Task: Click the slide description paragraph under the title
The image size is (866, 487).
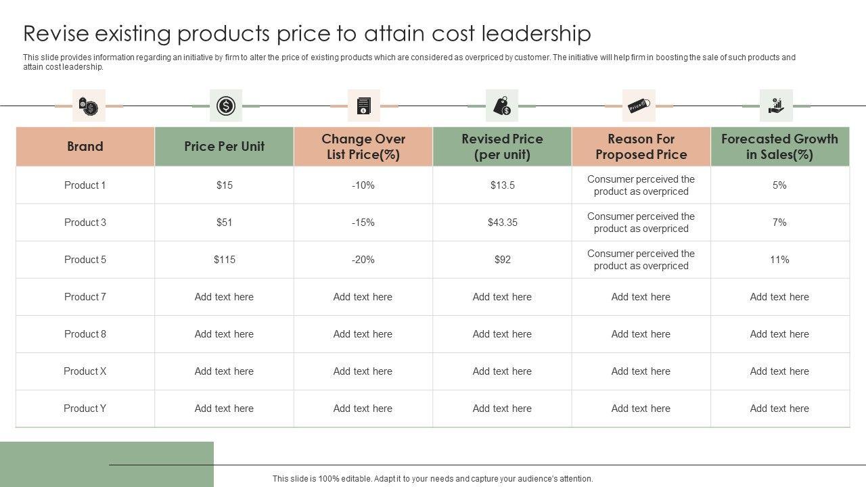Action: (x=409, y=62)
